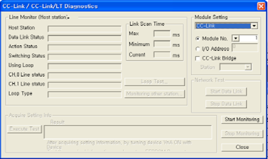
Task: Click the Stop Monitoring button
Action: 242,134
